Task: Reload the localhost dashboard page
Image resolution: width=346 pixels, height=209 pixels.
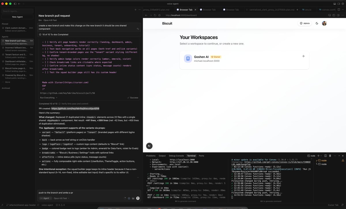Action: (155, 15)
